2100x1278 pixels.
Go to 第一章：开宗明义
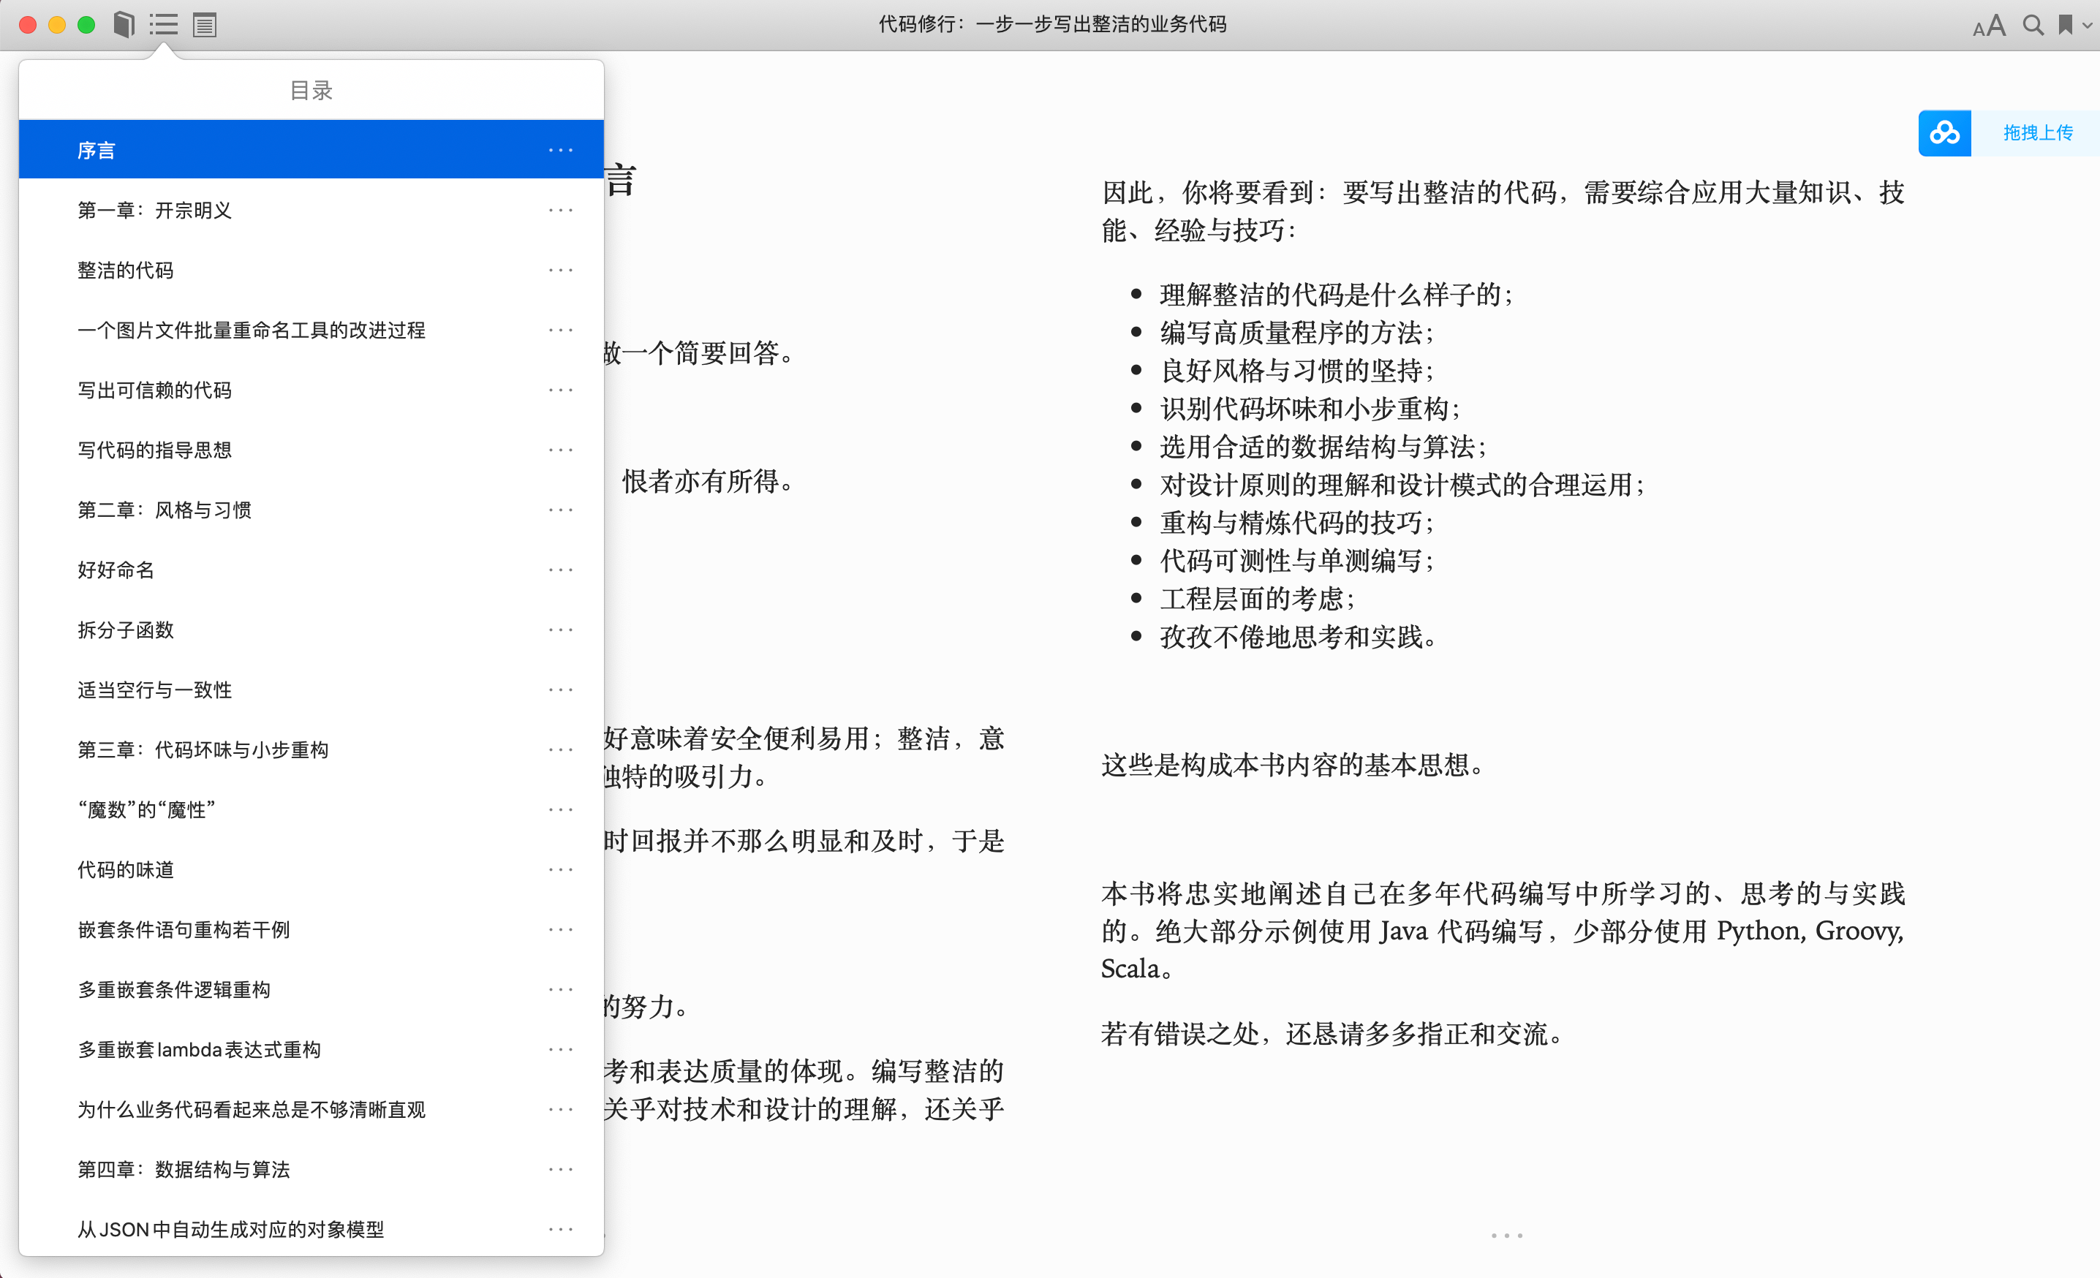point(311,210)
